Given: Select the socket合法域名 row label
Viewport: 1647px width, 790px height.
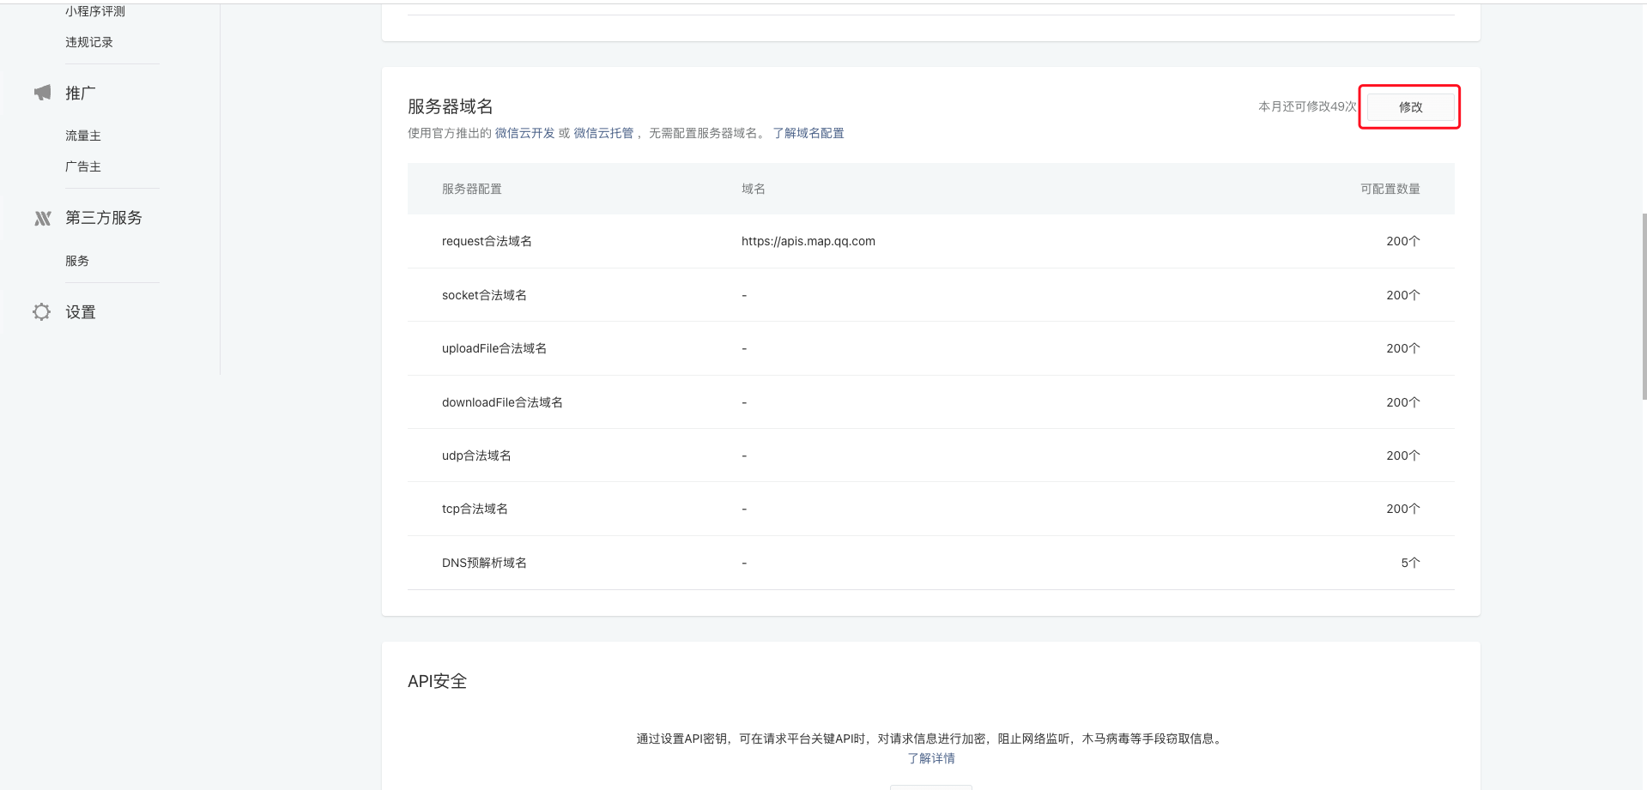Looking at the screenshot, I should [484, 295].
